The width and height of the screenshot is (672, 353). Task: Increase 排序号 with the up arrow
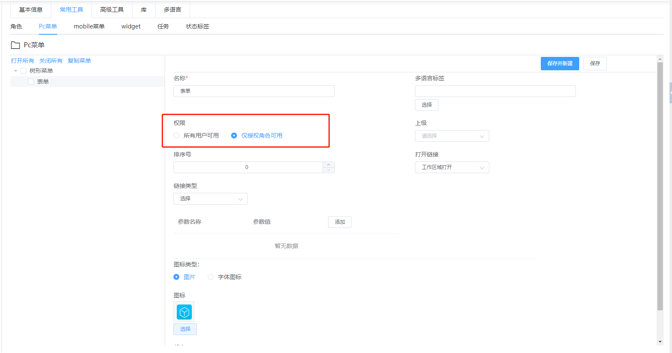pyautogui.click(x=328, y=164)
